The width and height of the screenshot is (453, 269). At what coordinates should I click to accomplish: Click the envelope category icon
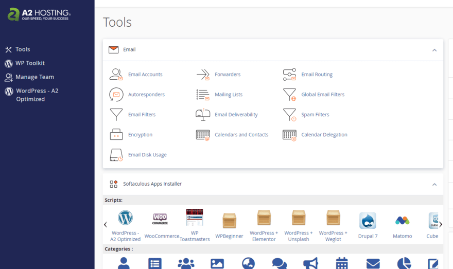[373, 263]
